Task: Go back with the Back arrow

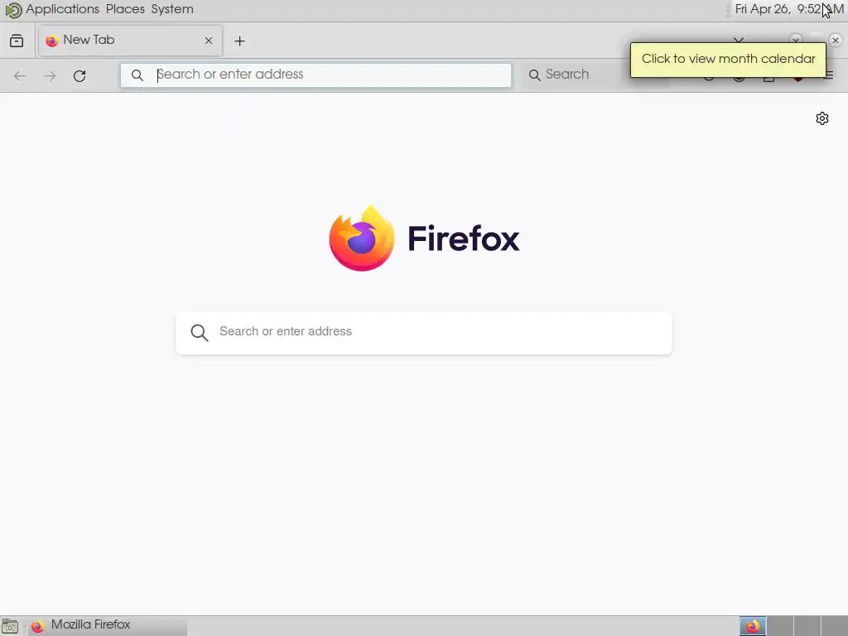Action: pyautogui.click(x=20, y=75)
